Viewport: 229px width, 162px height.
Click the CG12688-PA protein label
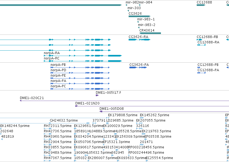tap(208, 70)
